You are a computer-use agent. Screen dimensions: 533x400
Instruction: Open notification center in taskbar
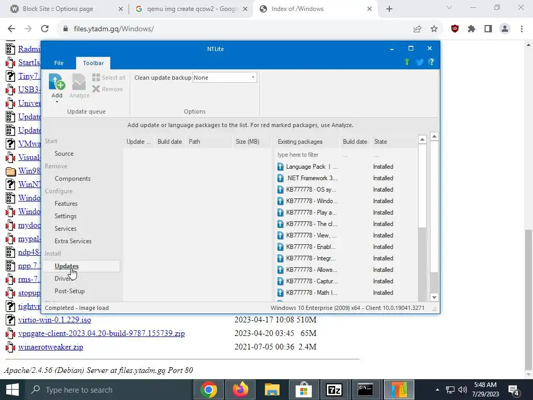tap(513, 390)
